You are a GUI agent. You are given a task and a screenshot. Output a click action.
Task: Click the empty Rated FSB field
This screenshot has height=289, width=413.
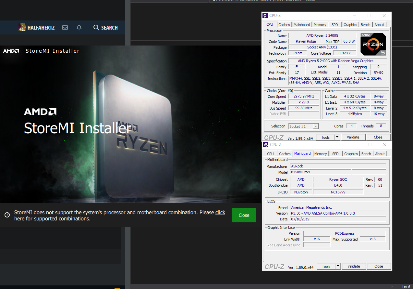pyautogui.click(x=304, y=114)
